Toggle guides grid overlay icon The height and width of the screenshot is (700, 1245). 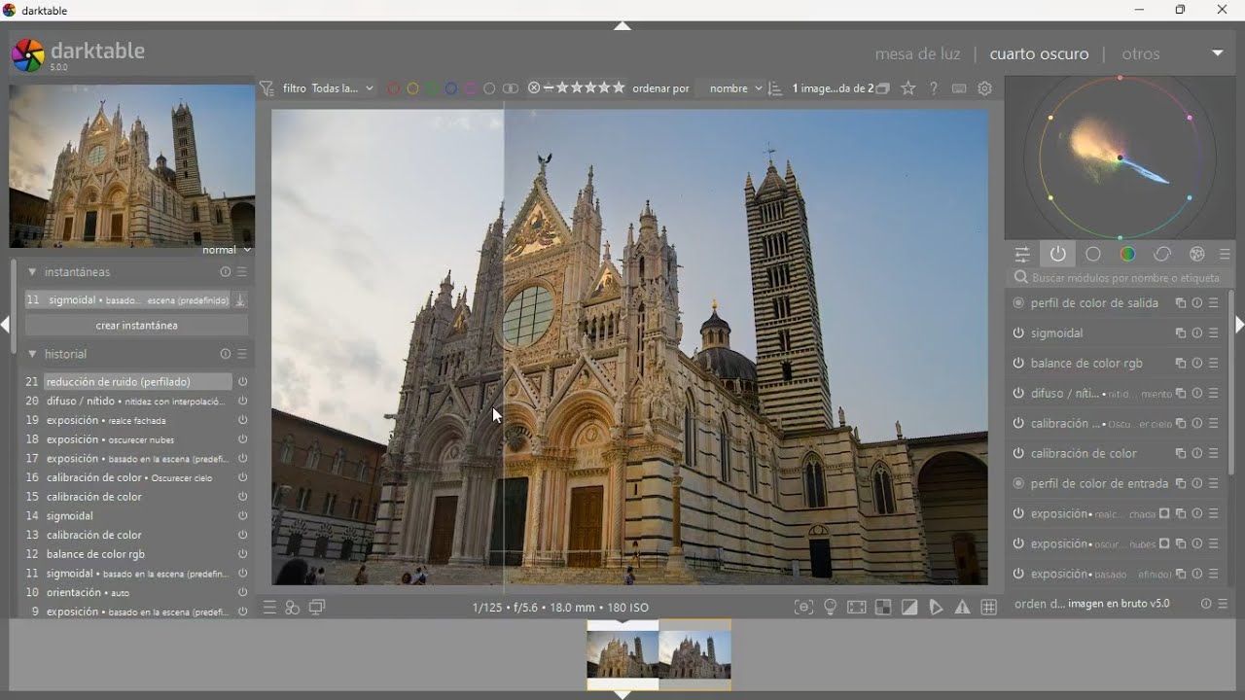990,608
